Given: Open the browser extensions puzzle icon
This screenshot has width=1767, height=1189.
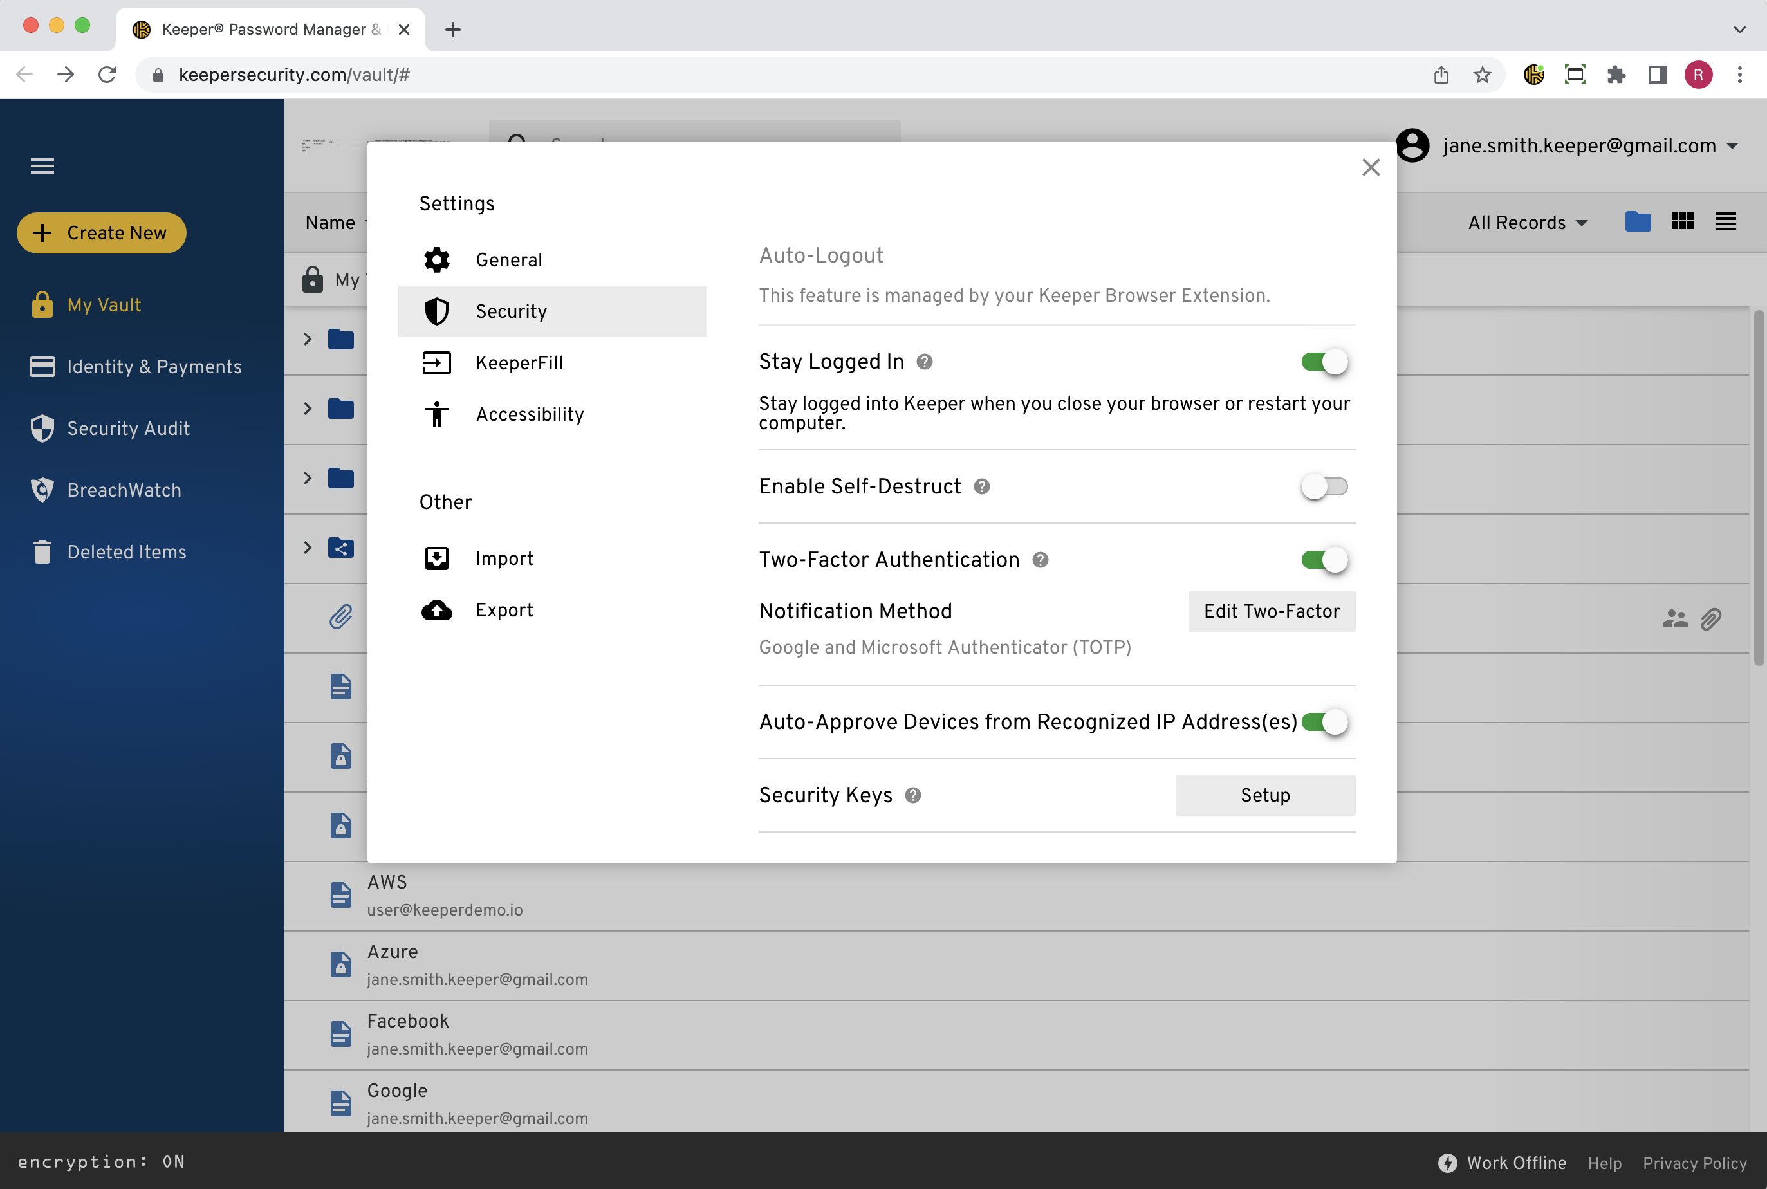Looking at the screenshot, I should coord(1616,75).
